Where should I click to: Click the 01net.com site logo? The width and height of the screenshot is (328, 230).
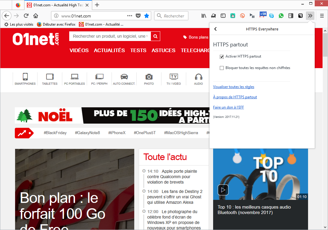coord(36,39)
